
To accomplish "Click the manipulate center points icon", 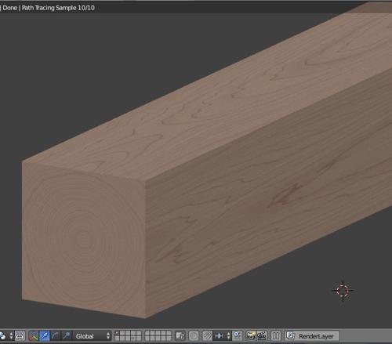I will [20, 336].
